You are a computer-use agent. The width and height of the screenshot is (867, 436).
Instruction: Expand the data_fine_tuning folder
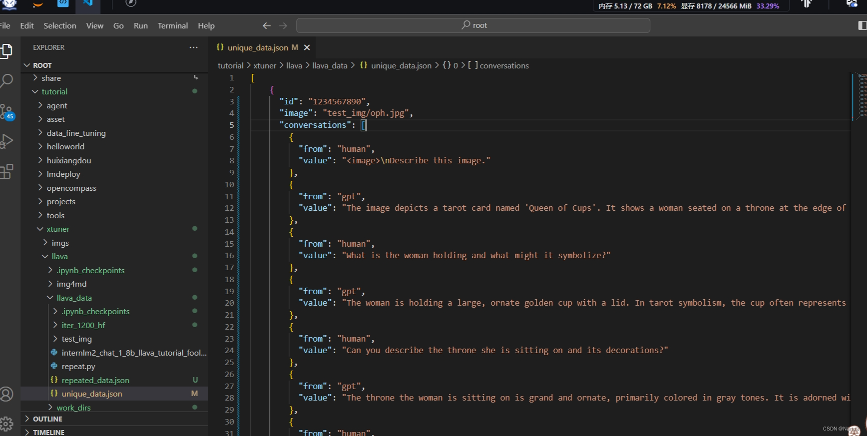[114, 133]
